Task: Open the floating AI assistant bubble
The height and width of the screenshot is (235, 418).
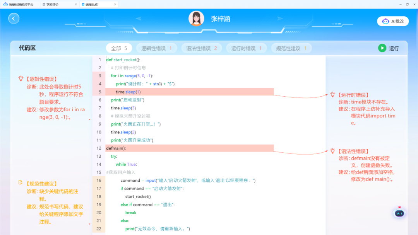Action: 399,213
